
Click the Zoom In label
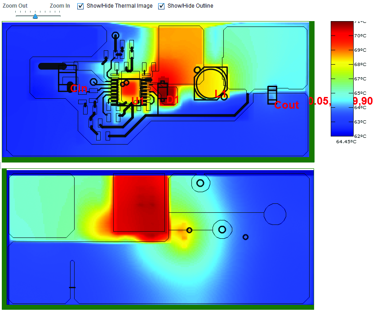[60, 5]
